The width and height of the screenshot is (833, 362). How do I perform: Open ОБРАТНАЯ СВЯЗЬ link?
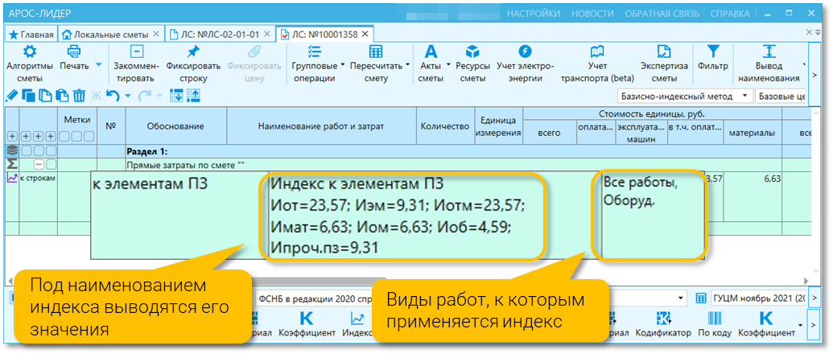662,13
